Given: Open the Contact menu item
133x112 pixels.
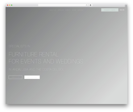Looking at the screenshot, I should pyautogui.click(x=81, y=10).
